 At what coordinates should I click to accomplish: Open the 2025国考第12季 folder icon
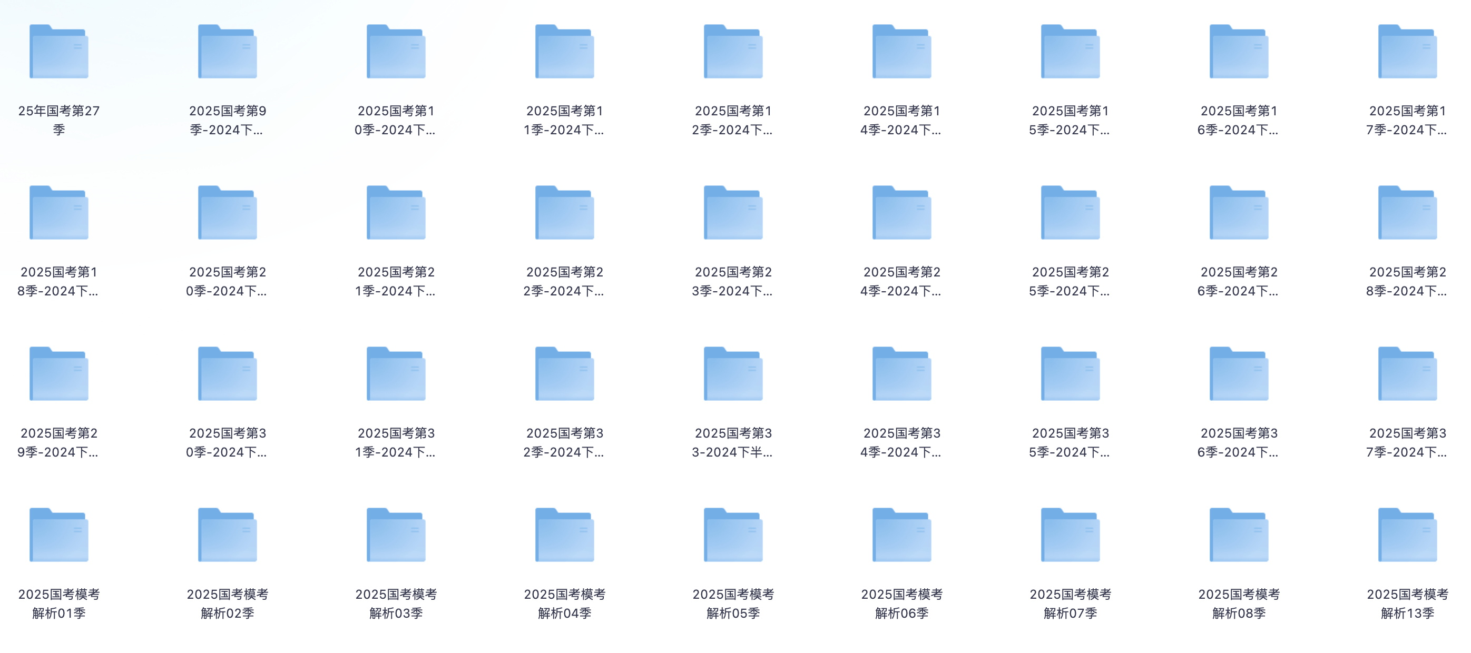pos(733,52)
